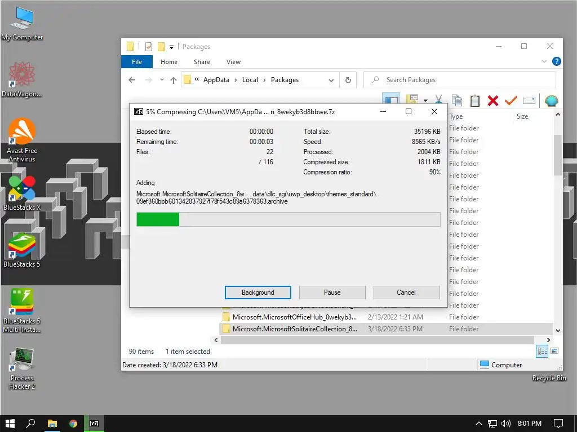Viewport: 577px width, 432px height.
Task: Go back with the left arrow in Explorer
Action: [x=132, y=80]
